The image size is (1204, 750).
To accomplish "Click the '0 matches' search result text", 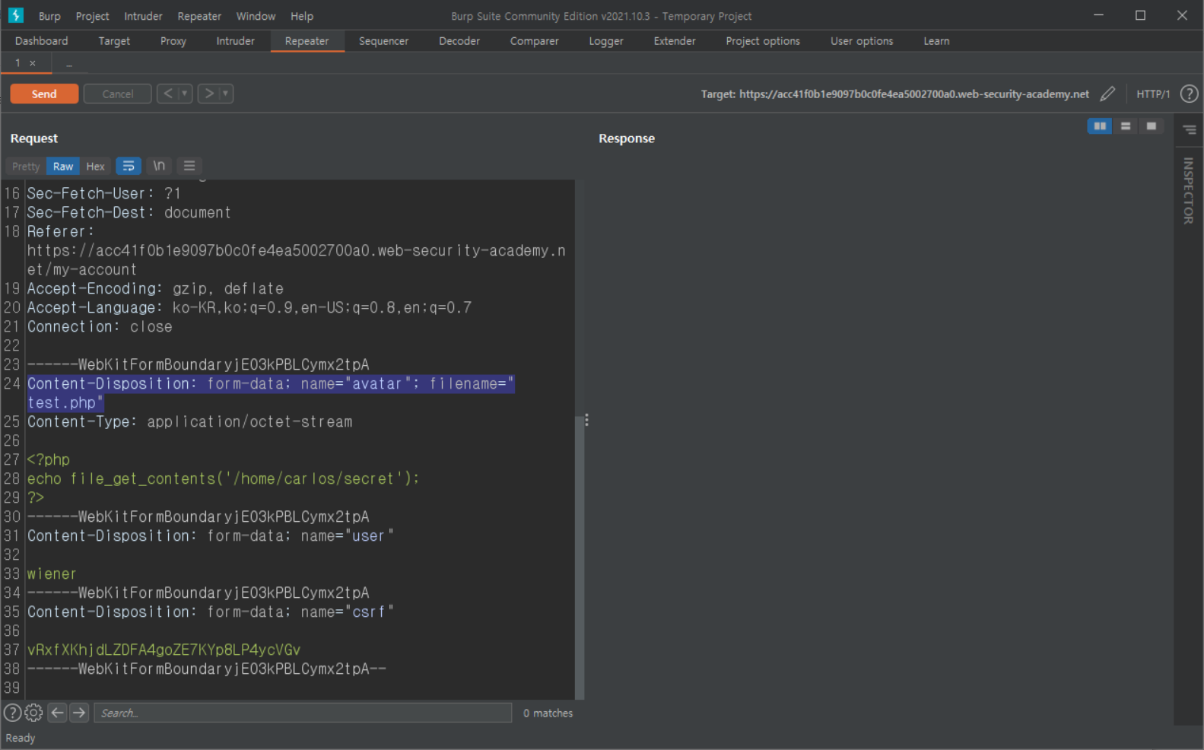I will click(548, 713).
